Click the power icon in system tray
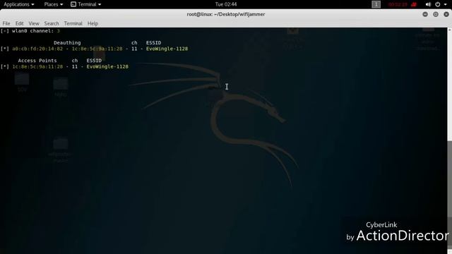The image size is (452, 254). (438, 4)
